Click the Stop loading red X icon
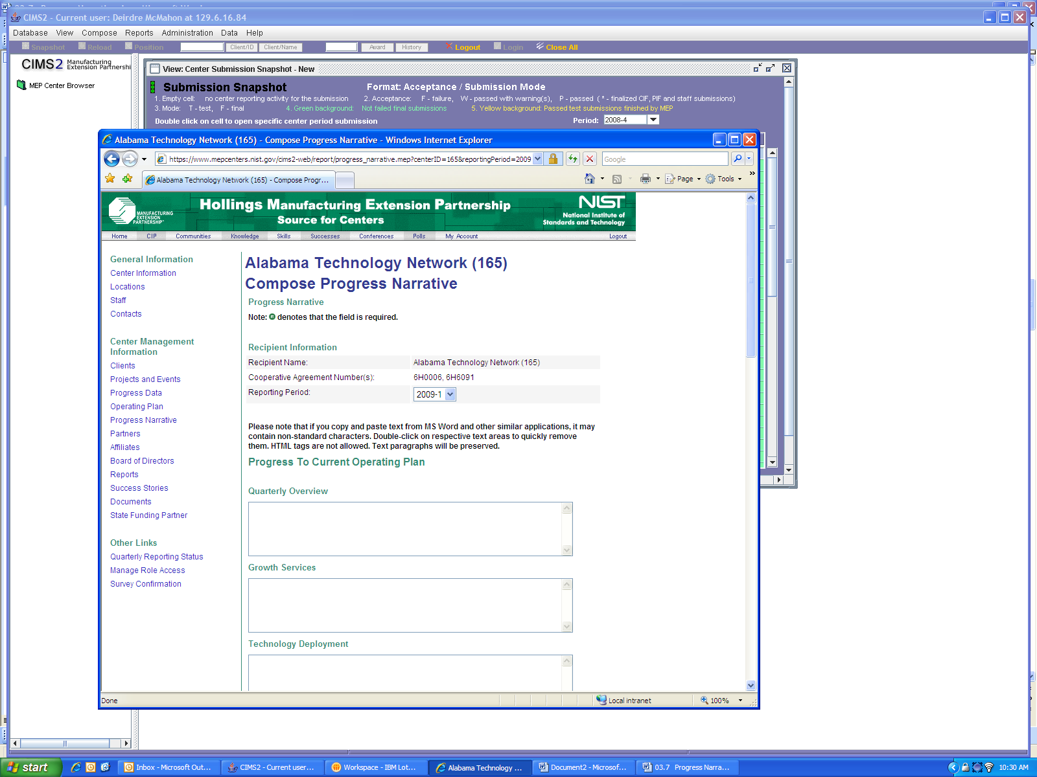 point(590,159)
